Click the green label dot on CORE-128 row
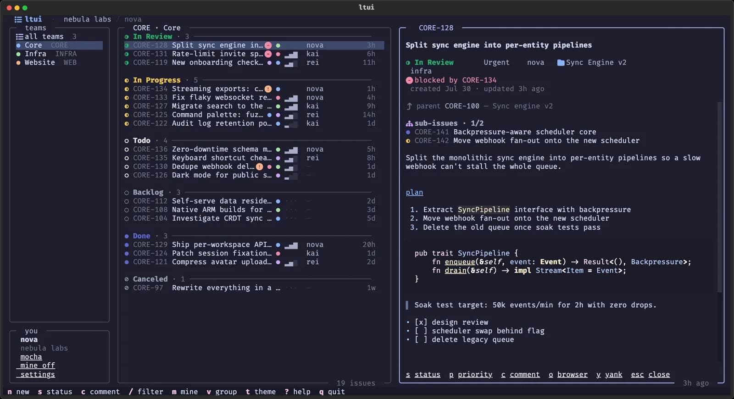 pyautogui.click(x=278, y=45)
